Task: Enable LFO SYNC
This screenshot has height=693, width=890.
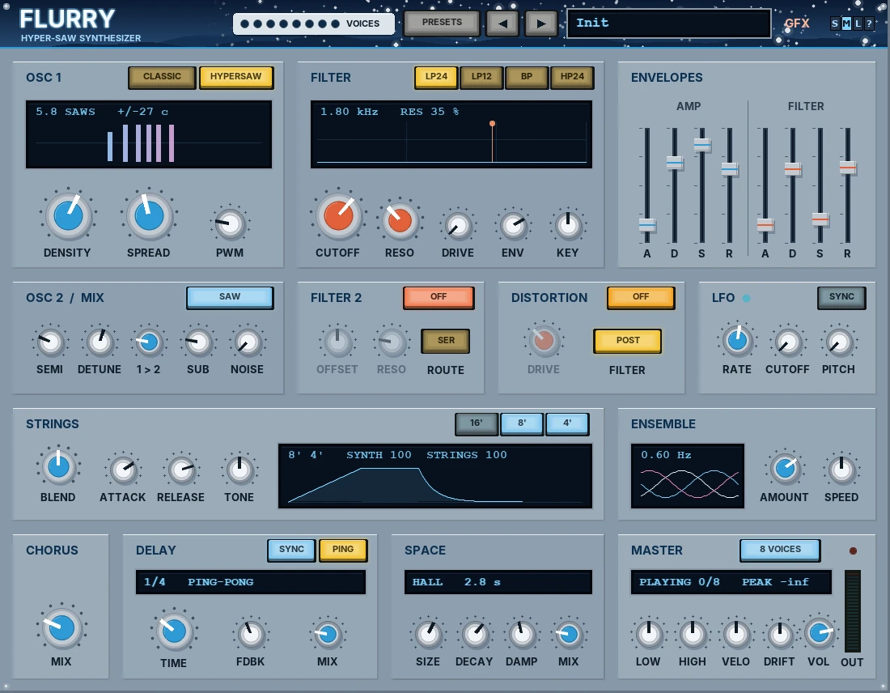Action: click(841, 297)
